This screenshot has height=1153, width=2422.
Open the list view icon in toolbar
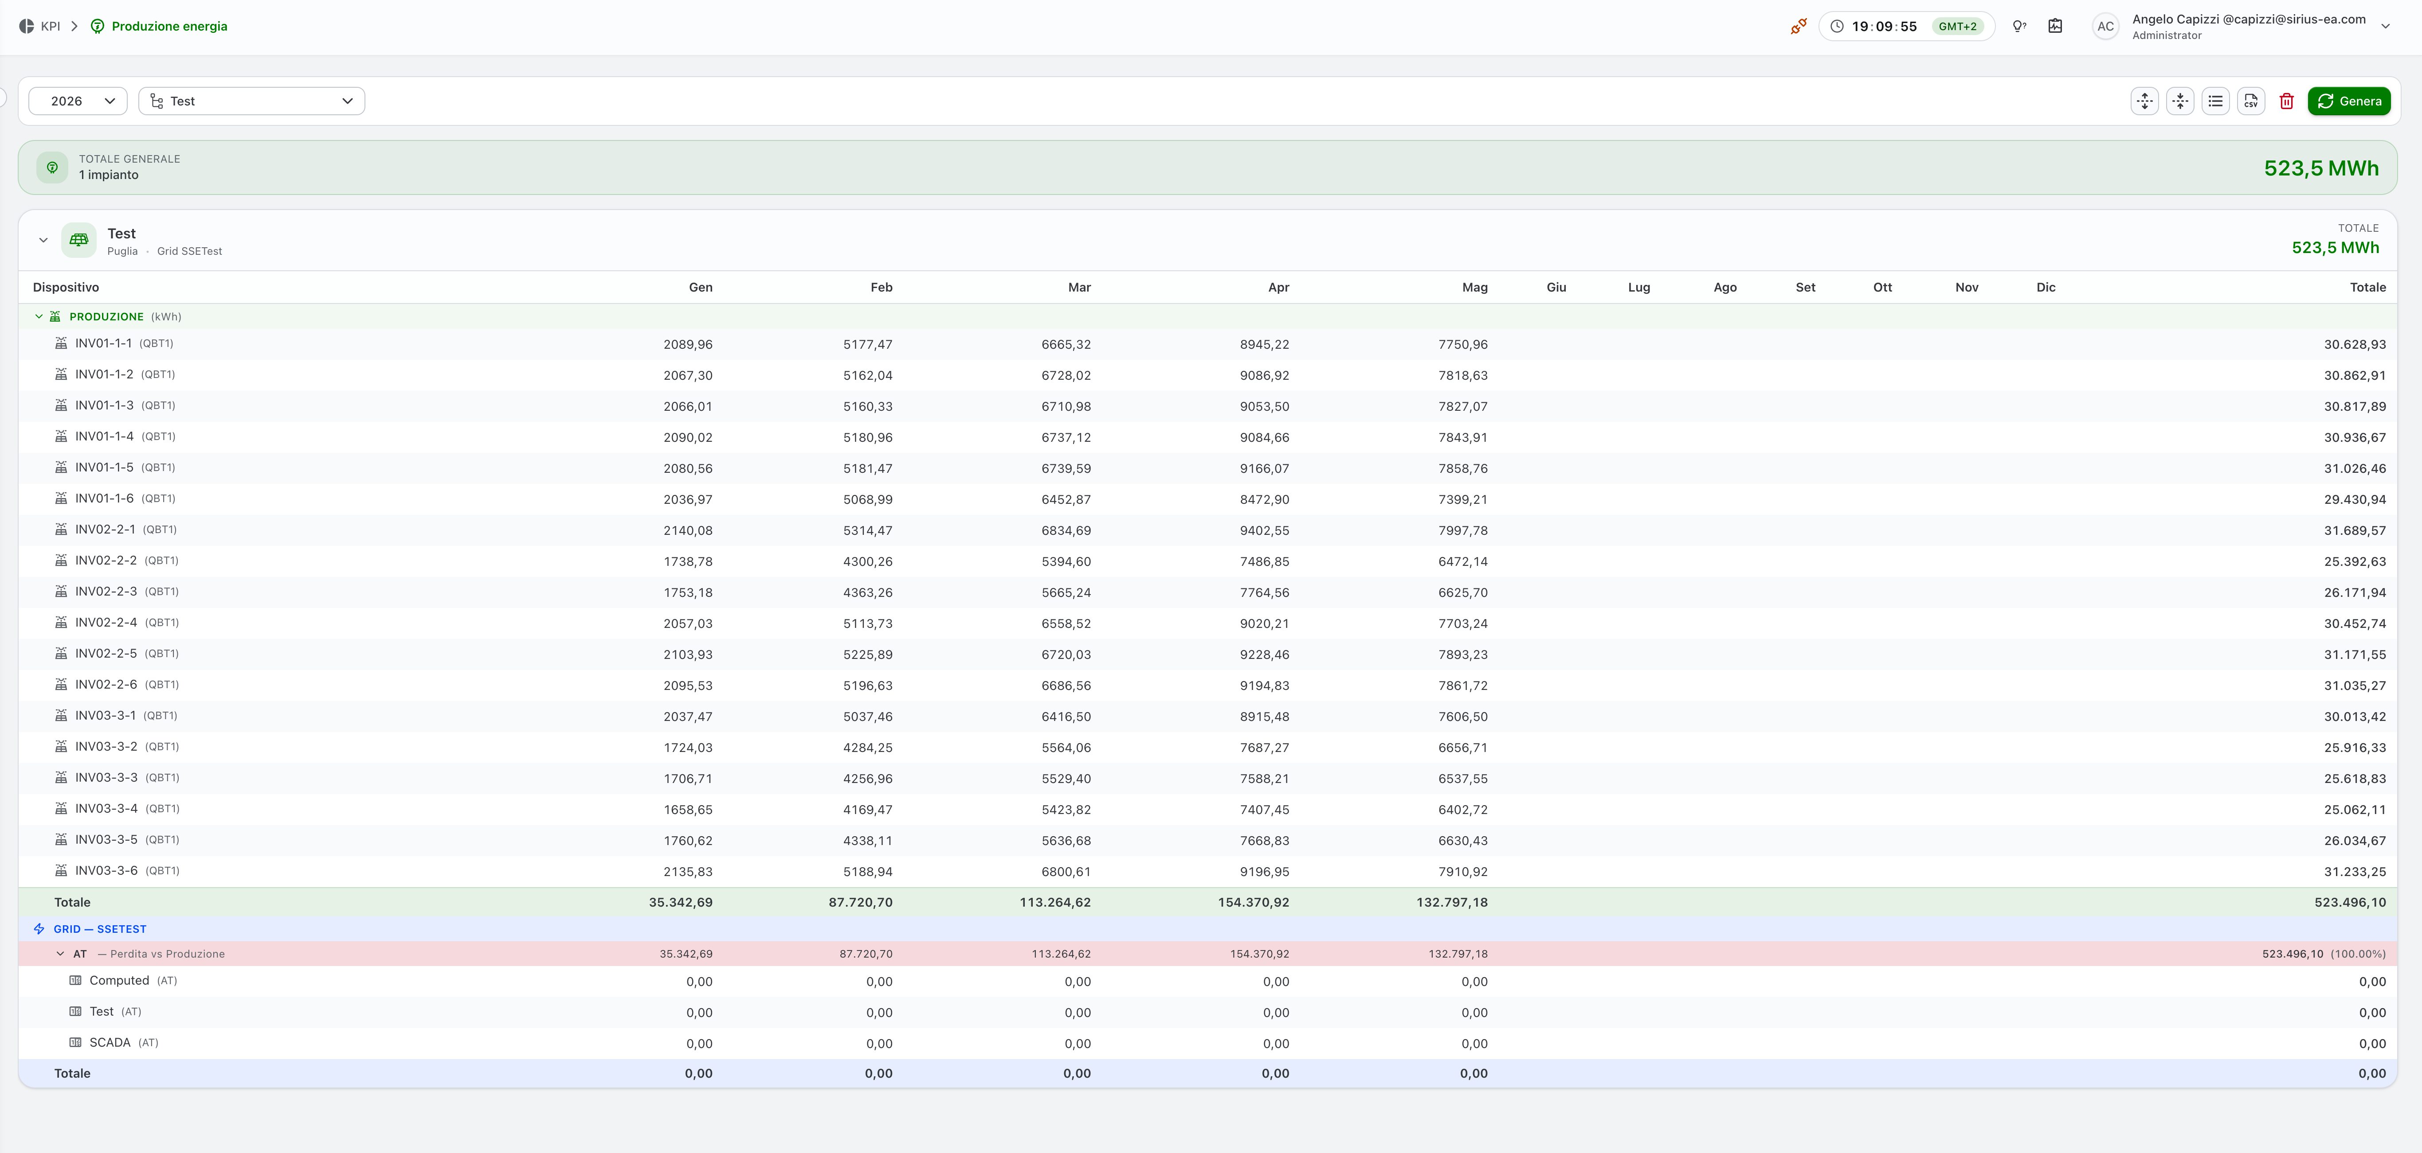pos(2216,101)
